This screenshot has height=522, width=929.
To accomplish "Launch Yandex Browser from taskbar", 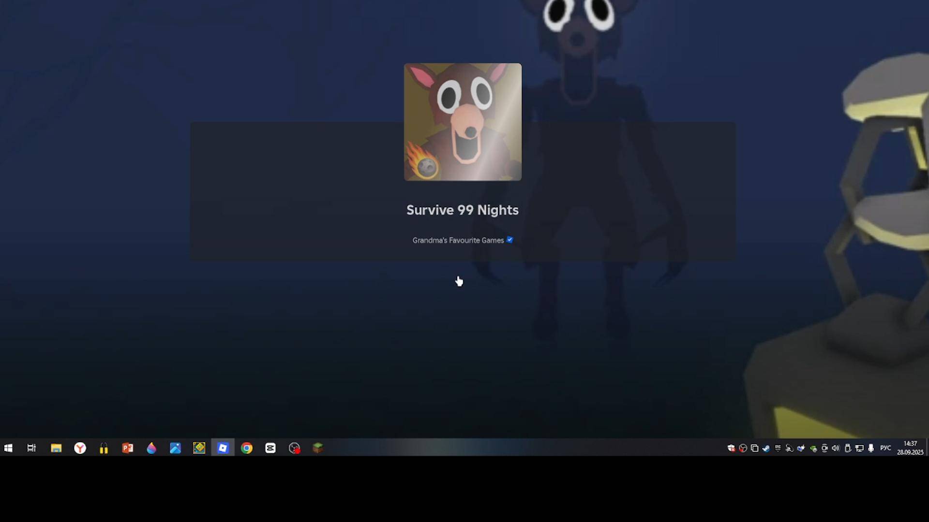I will coord(80,448).
